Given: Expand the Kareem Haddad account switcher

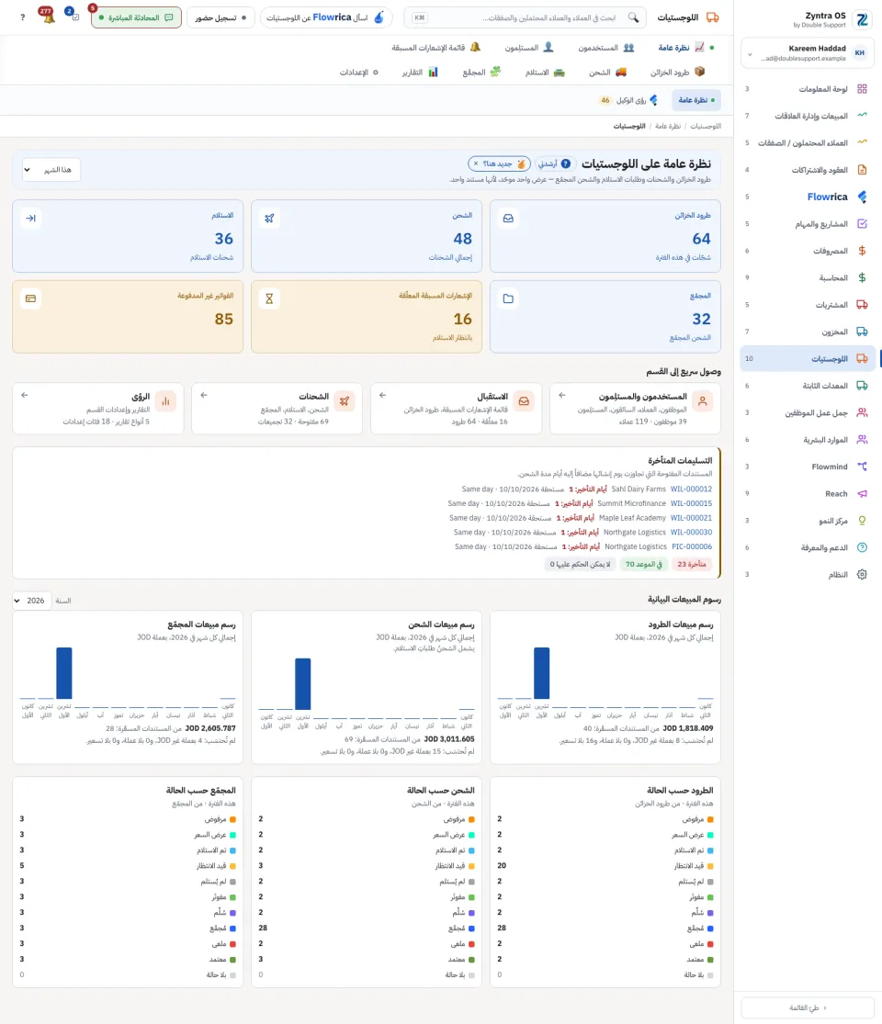Looking at the screenshot, I should (808, 53).
